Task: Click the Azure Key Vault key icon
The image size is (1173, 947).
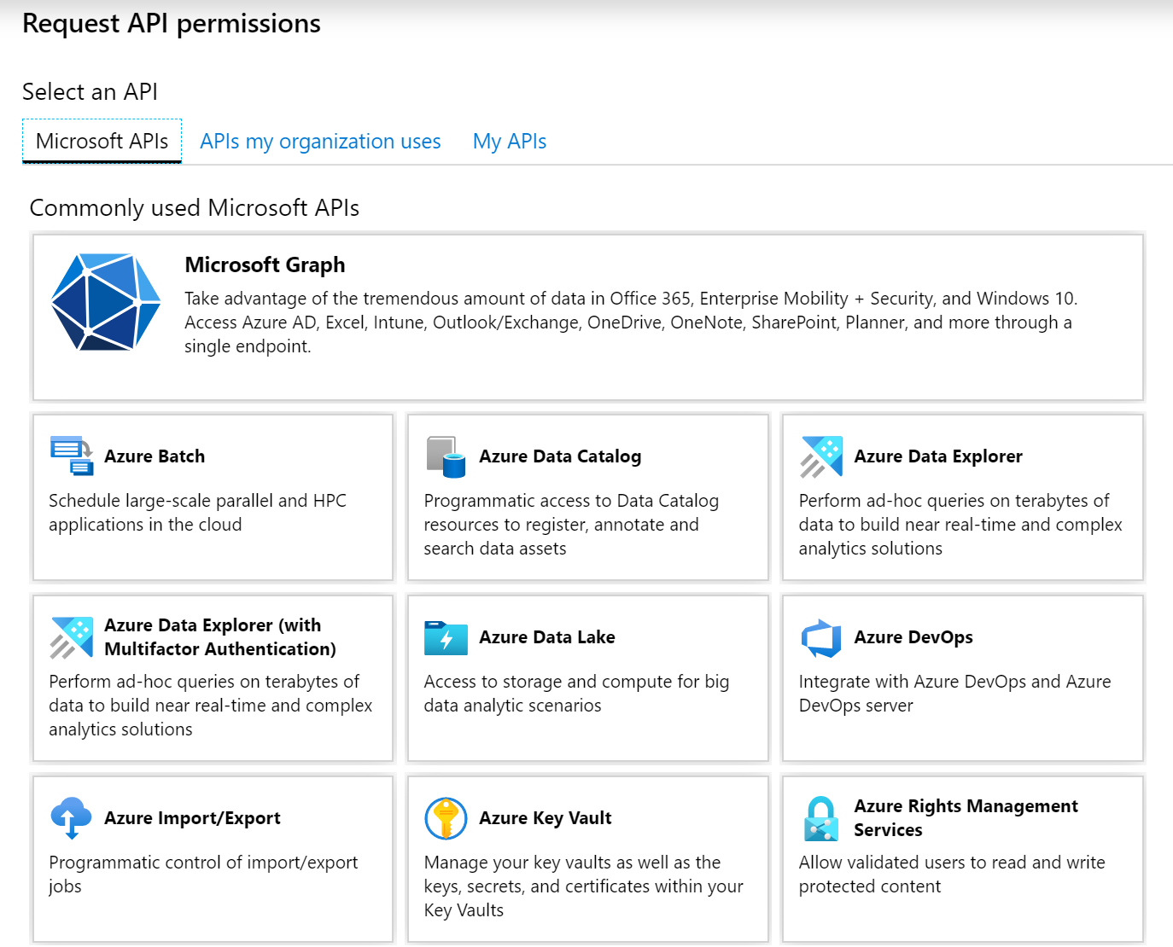Action: pyautogui.click(x=446, y=818)
